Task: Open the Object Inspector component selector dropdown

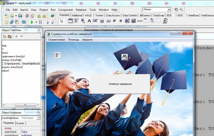Action: click(38, 118)
